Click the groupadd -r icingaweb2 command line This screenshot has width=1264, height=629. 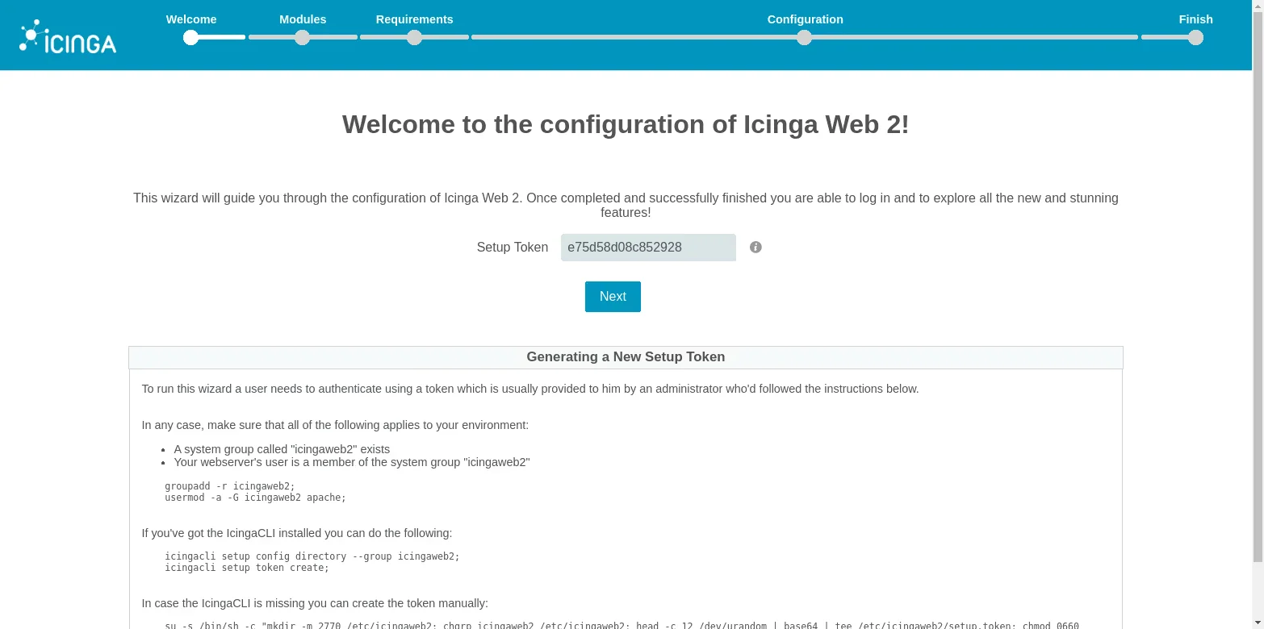pos(230,486)
